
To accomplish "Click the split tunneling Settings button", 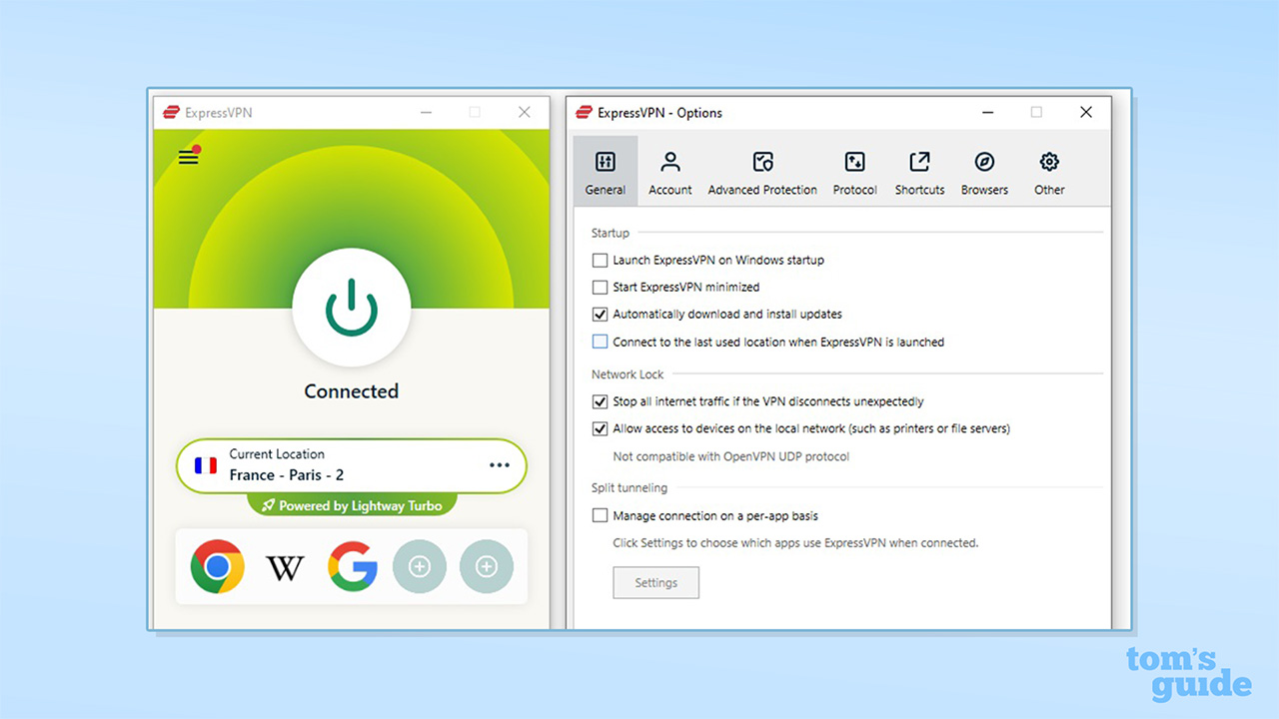I will click(x=655, y=583).
